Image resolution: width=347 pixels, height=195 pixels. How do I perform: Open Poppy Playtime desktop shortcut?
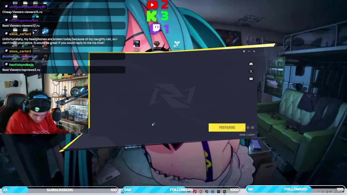(136, 45)
